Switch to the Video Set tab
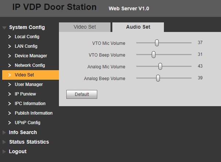 coord(85,27)
